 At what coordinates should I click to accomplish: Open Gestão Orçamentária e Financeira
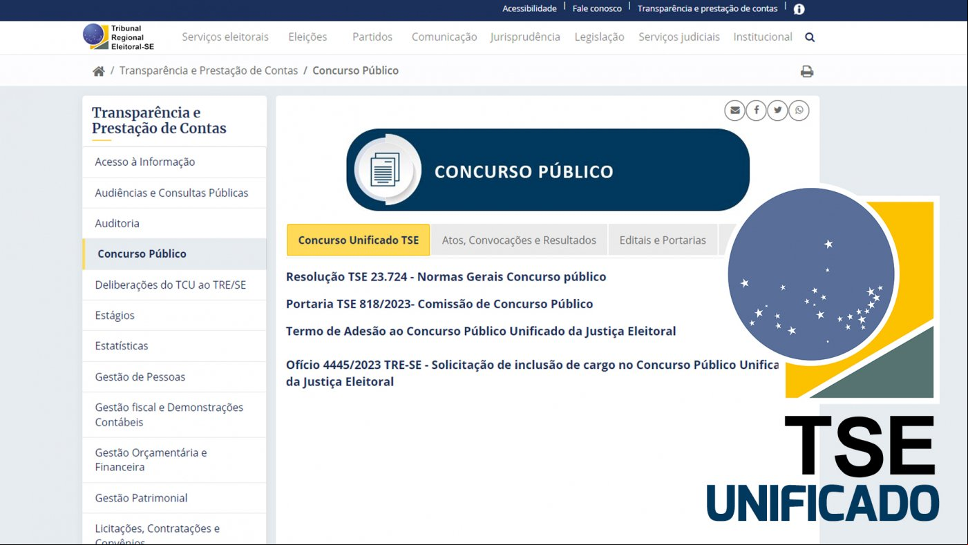174,460
